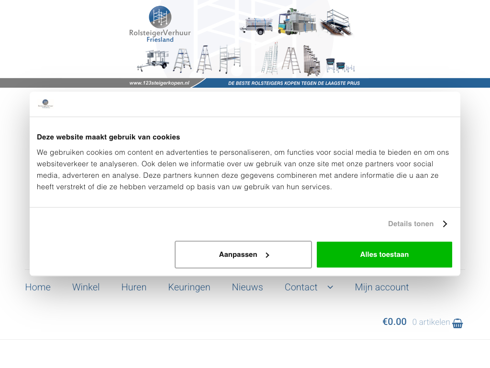The width and height of the screenshot is (490, 368).
Task: Click the RolsteigerVerhuur Friesland logo
Action: tap(160, 24)
